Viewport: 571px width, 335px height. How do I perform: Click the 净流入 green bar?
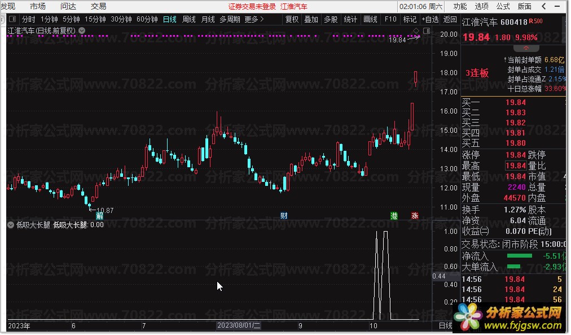(519, 256)
